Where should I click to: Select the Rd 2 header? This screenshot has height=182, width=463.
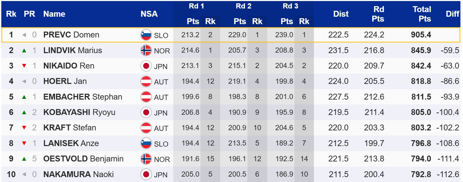click(x=243, y=6)
